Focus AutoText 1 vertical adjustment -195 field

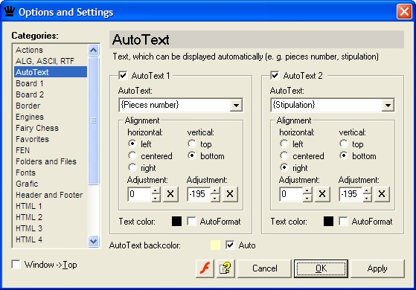(199, 194)
